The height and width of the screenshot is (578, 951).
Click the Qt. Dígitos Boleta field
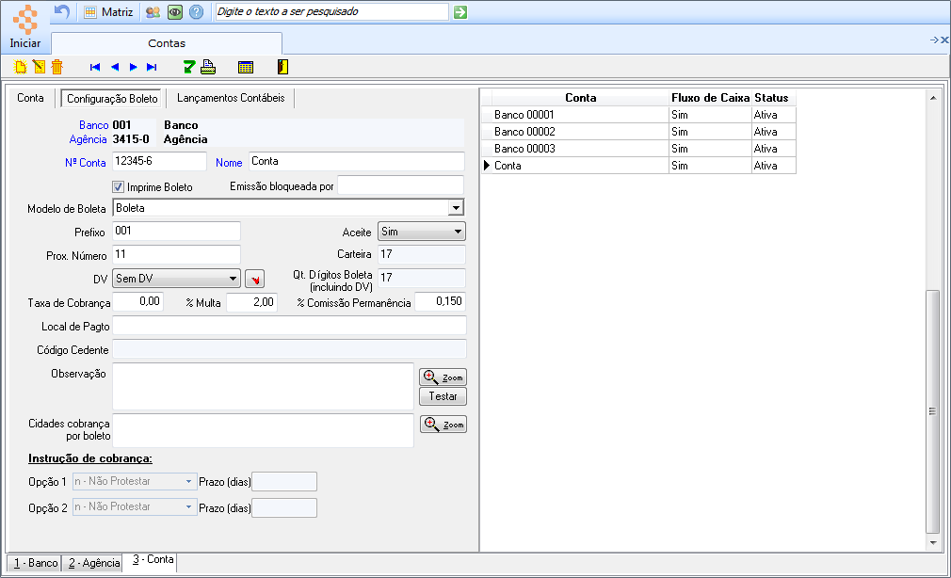point(422,278)
